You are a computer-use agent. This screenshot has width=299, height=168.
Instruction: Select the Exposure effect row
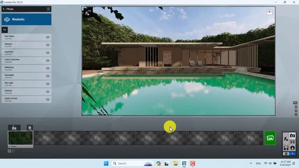pyautogui.click(x=27, y=53)
